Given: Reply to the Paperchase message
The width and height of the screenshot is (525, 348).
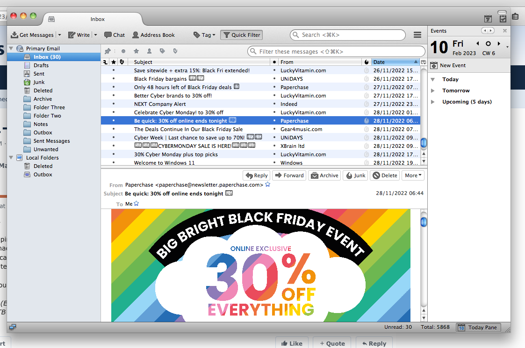Looking at the screenshot, I should 257,175.
